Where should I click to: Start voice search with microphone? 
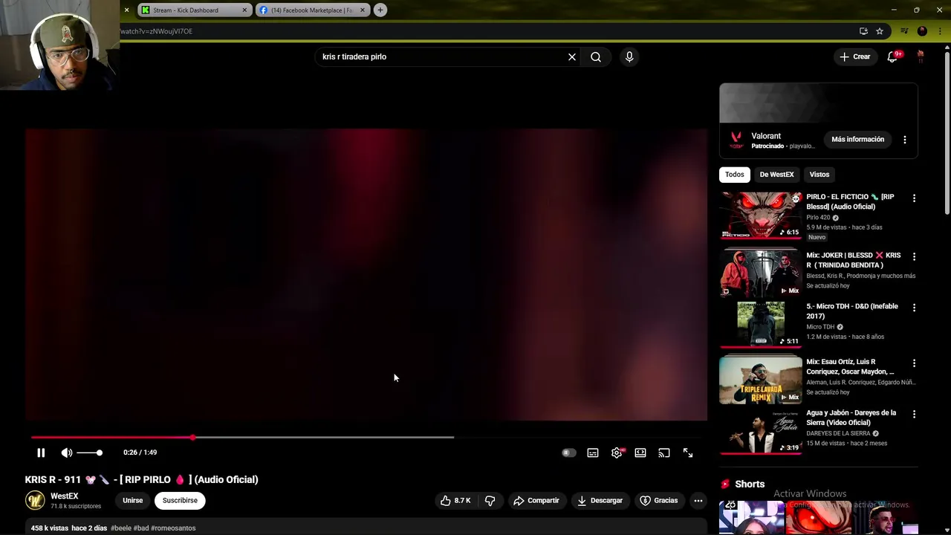(629, 56)
